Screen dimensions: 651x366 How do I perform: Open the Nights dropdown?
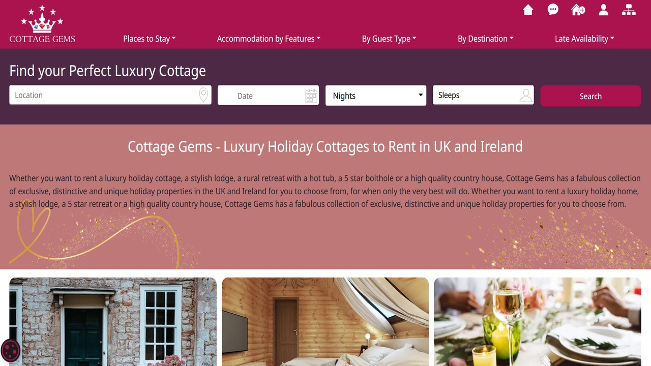tap(376, 96)
